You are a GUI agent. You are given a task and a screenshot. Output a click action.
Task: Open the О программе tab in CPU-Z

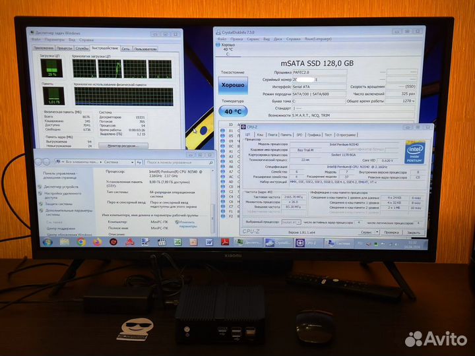[346, 134]
